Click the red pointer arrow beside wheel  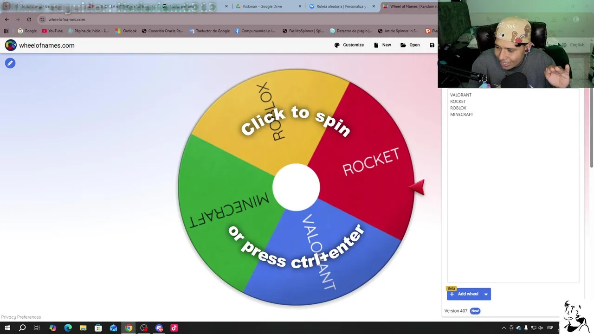point(417,187)
